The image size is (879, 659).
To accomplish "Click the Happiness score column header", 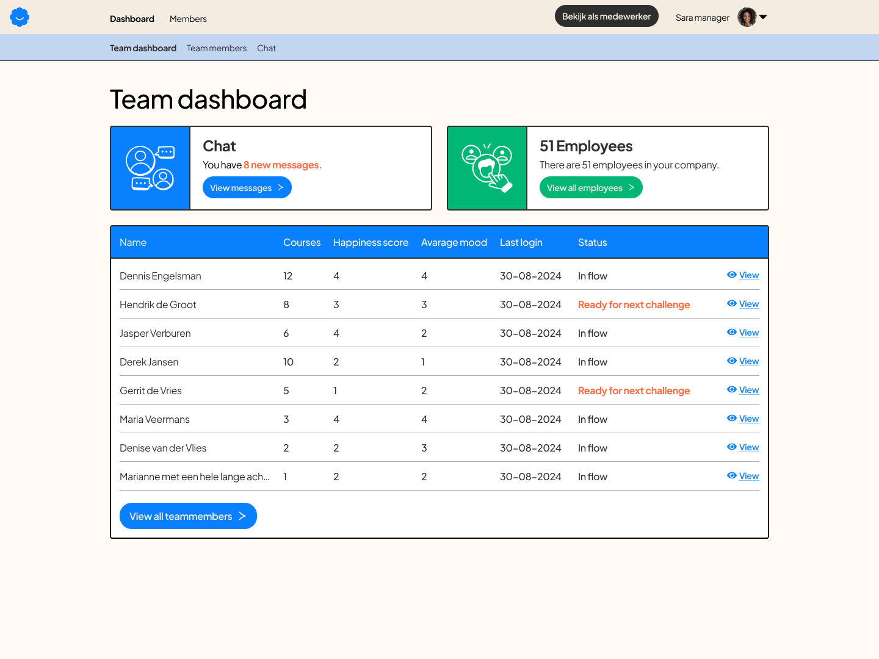I will point(371,242).
